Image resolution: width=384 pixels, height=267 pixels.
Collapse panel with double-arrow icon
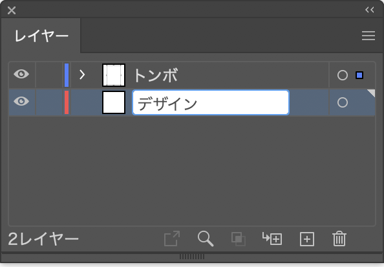[x=370, y=10]
